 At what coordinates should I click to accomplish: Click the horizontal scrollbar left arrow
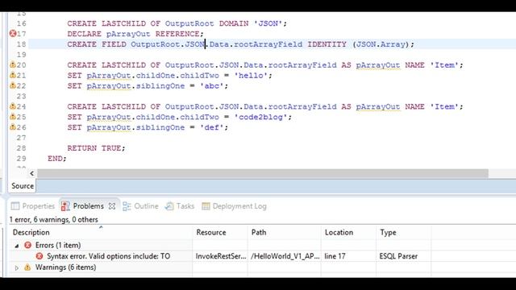pos(32,173)
